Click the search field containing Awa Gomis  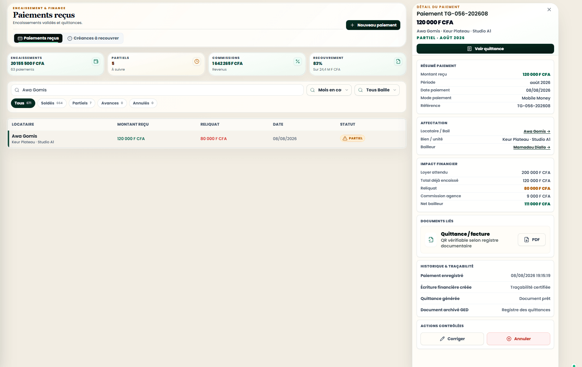157,90
